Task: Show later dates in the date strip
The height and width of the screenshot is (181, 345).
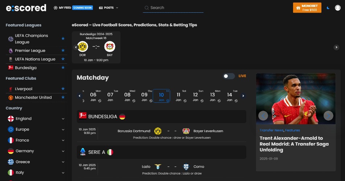Action: point(243,96)
